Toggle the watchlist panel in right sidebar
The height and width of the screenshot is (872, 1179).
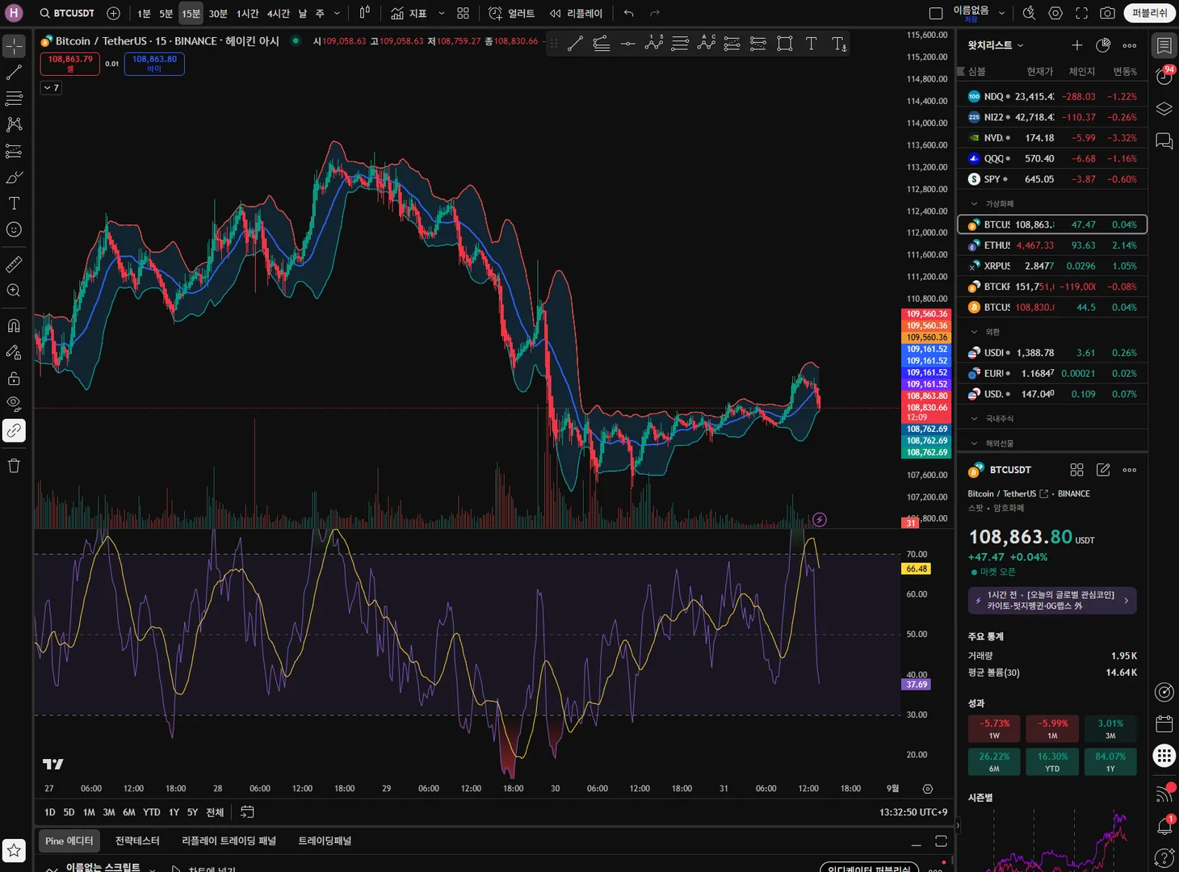point(1164,45)
